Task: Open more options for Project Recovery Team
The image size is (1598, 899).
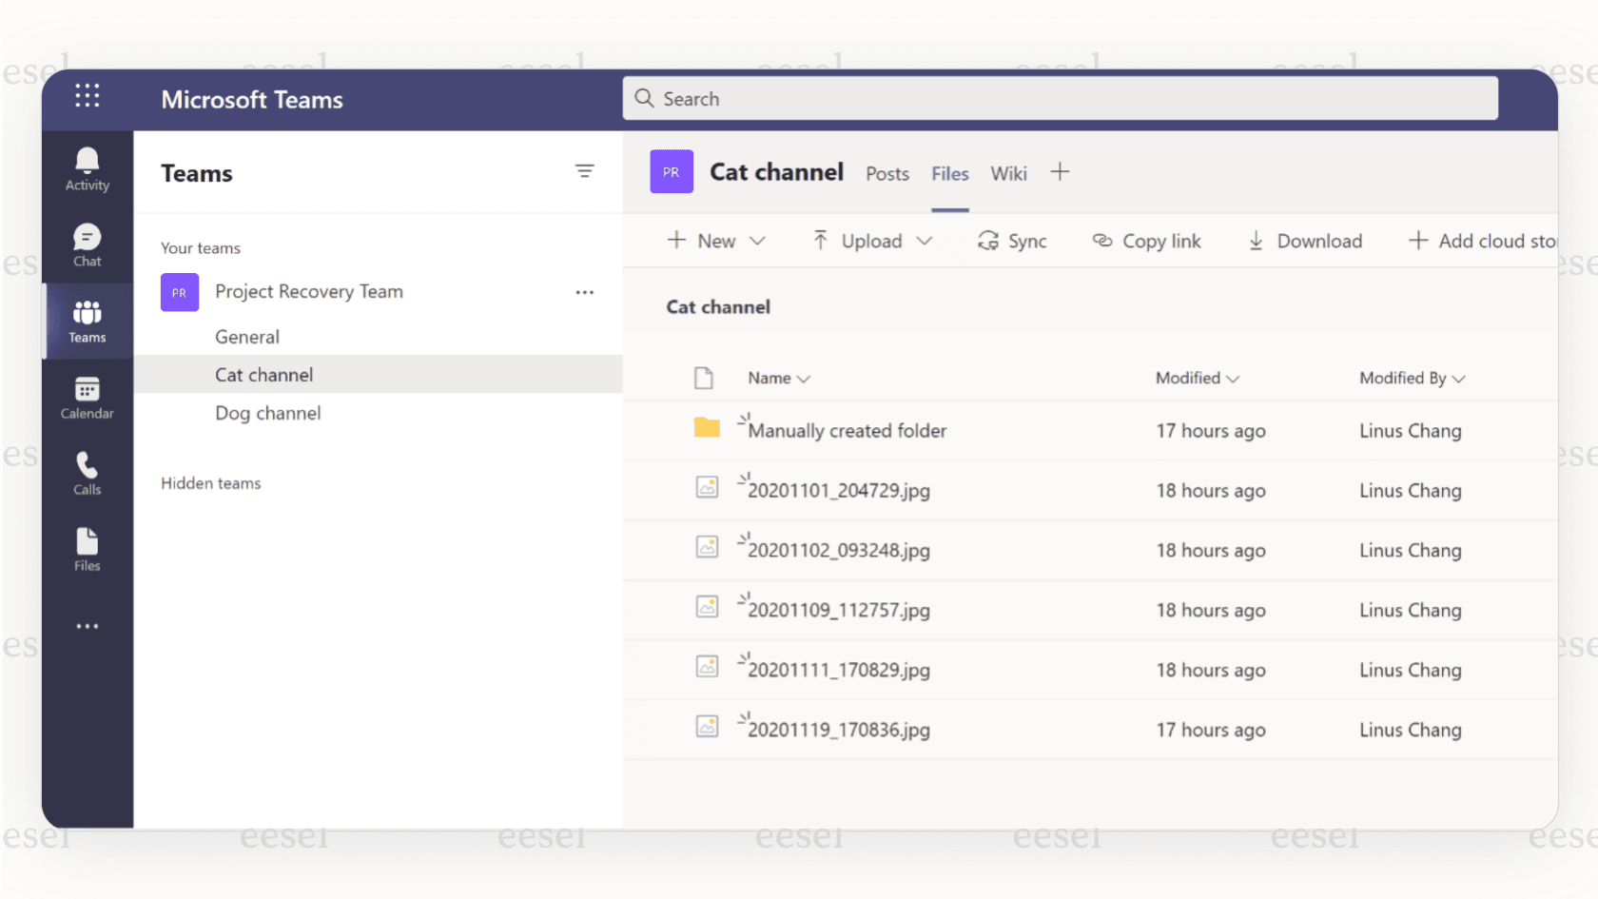Action: [584, 292]
